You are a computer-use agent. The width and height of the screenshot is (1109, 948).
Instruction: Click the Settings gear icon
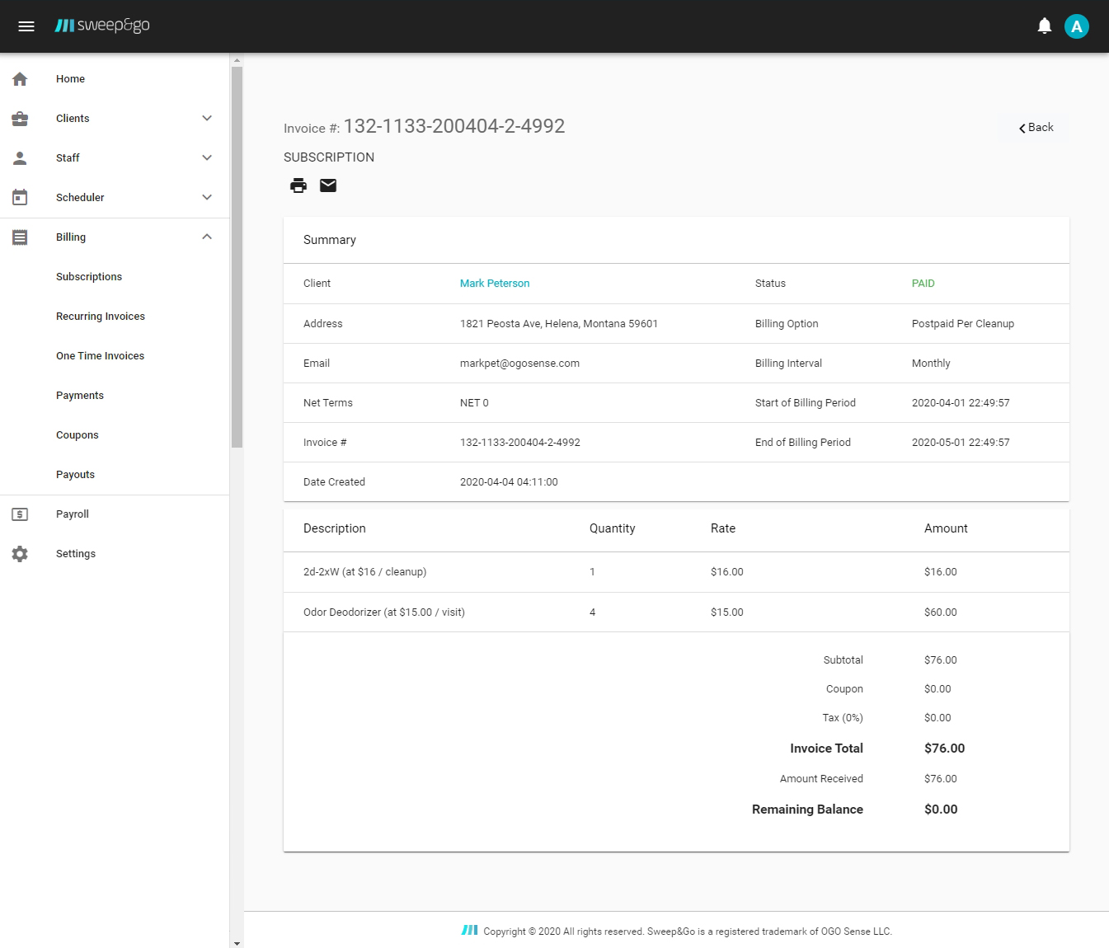coord(20,554)
